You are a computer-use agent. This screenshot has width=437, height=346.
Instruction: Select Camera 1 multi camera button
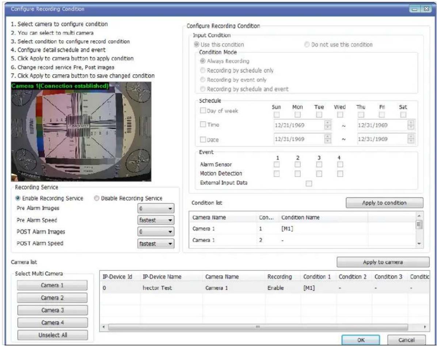click(x=52, y=285)
